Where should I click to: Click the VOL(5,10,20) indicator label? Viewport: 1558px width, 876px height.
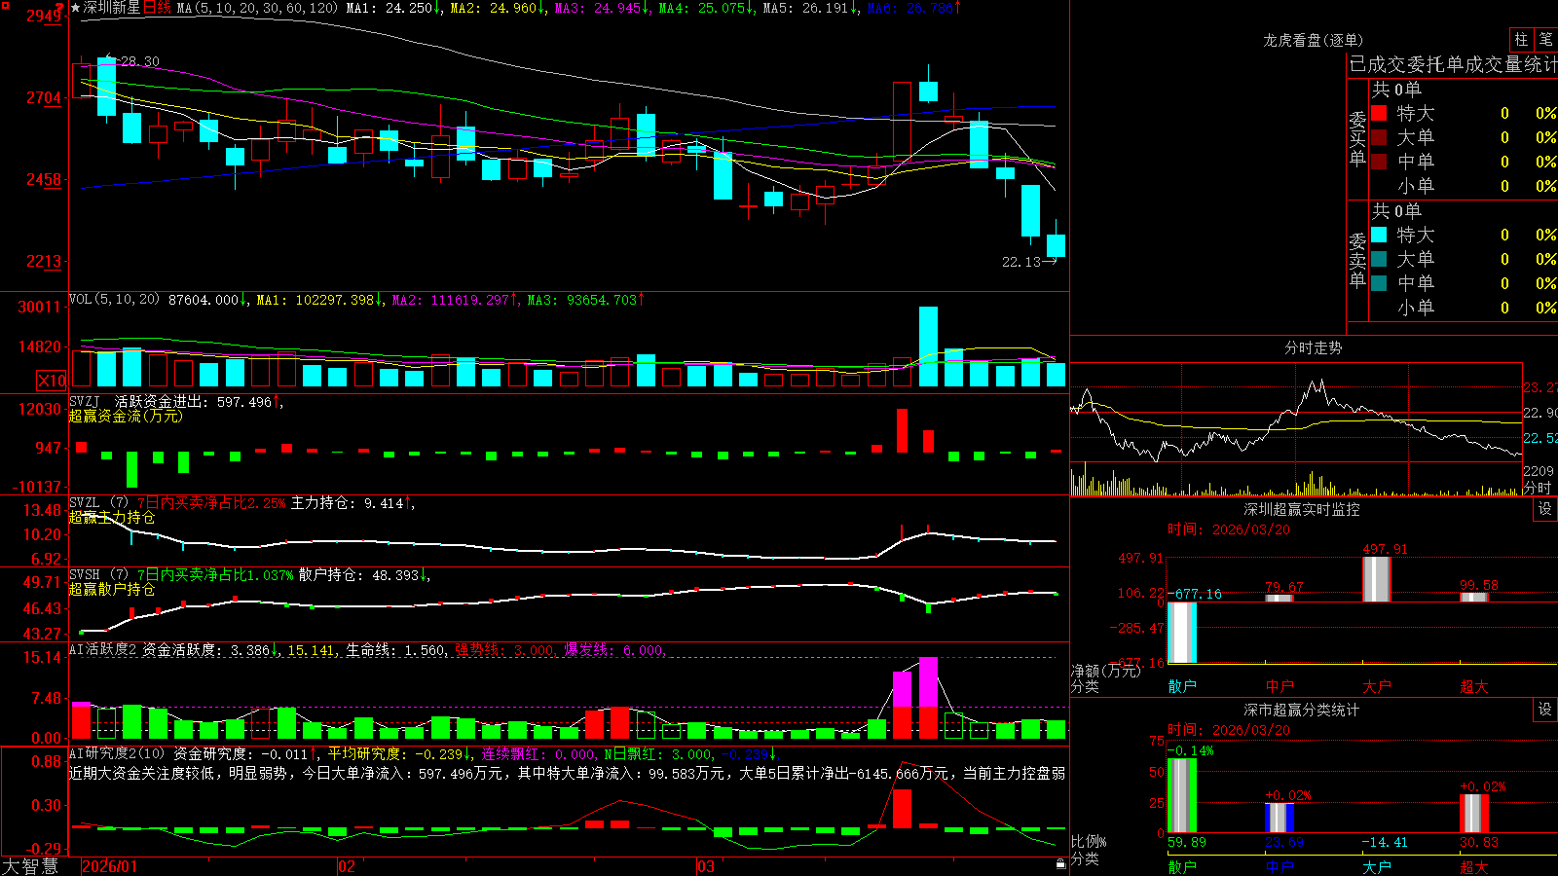114,300
